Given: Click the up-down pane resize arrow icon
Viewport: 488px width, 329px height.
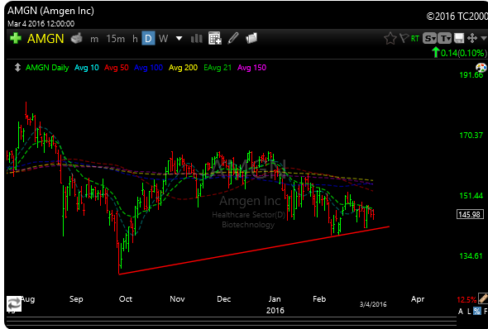Looking at the screenshot, I should point(17,68).
